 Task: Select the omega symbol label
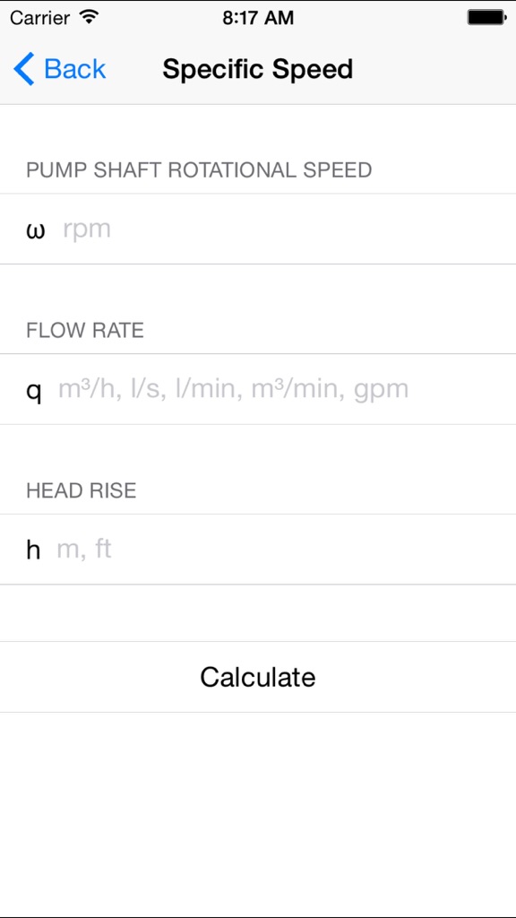click(36, 230)
